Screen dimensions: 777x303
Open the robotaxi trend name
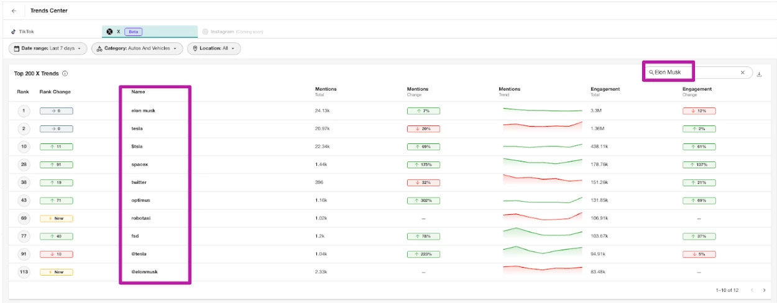point(141,219)
